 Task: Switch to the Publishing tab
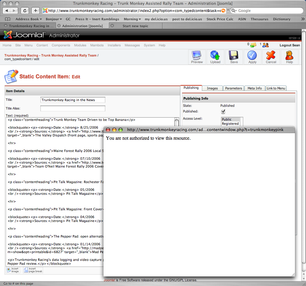191,88
